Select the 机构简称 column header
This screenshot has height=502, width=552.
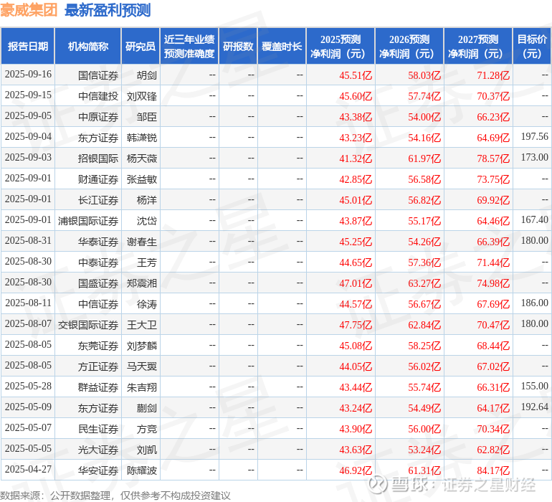(88, 46)
